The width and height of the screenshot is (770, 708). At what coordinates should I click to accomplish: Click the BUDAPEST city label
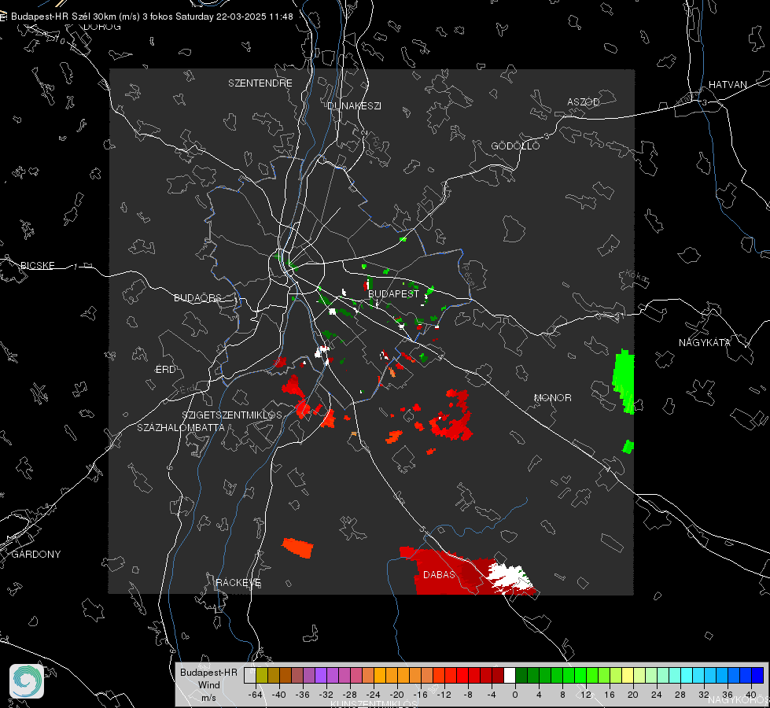tap(393, 293)
